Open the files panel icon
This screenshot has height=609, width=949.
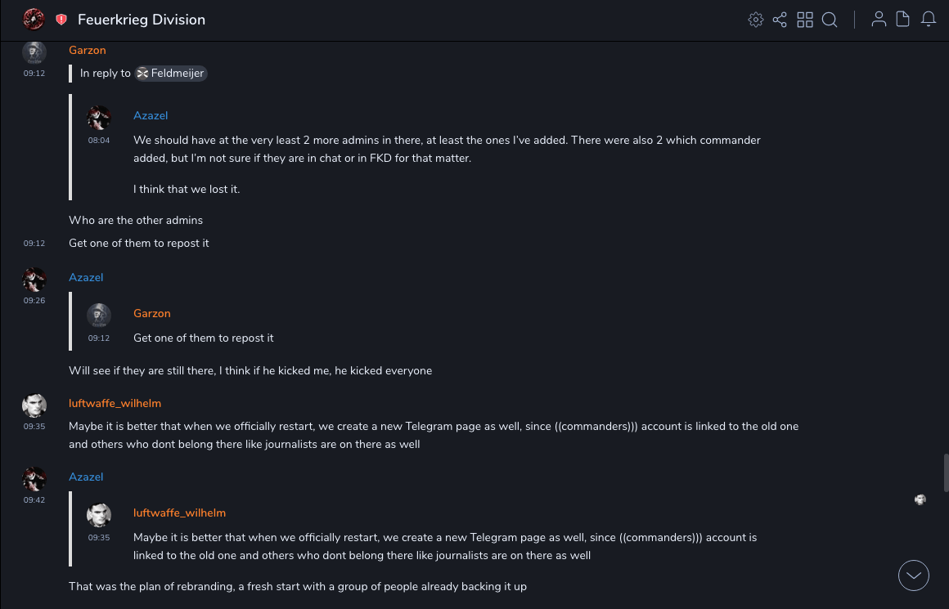click(903, 20)
